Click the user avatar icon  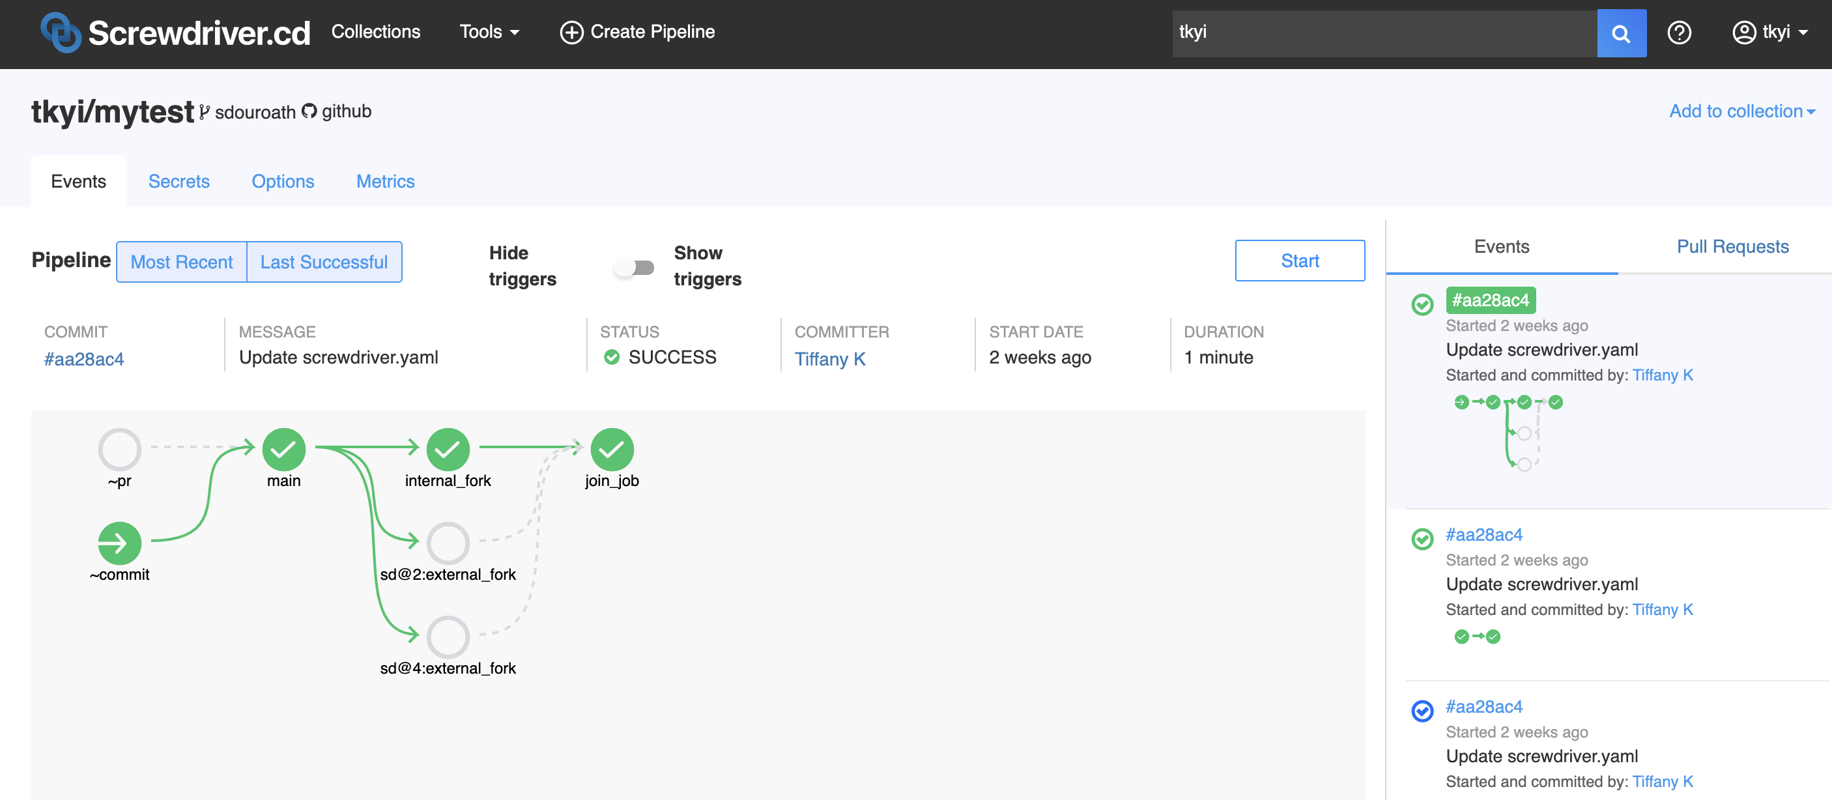[1744, 33]
